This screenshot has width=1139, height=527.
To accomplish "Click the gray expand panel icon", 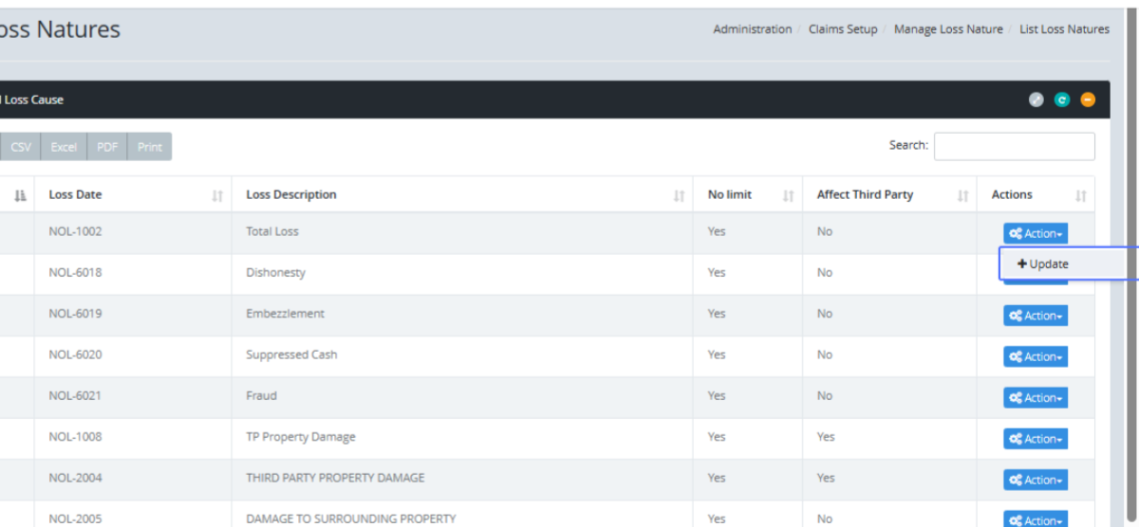I will [1036, 100].
